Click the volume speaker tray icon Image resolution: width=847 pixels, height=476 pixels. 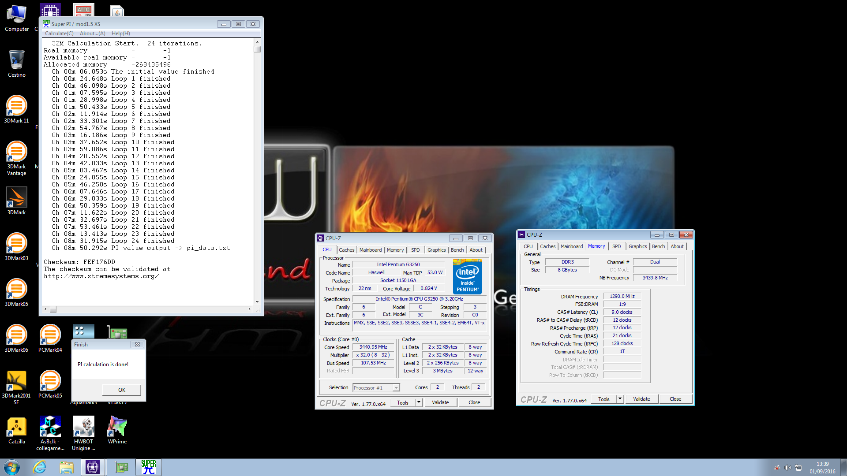(787, 468)
